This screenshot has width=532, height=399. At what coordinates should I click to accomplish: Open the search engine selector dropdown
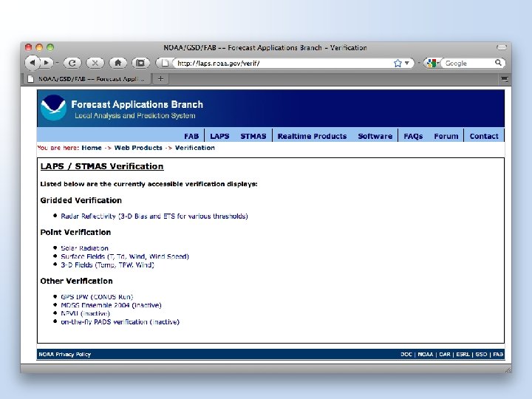click(x=432, y=63)
